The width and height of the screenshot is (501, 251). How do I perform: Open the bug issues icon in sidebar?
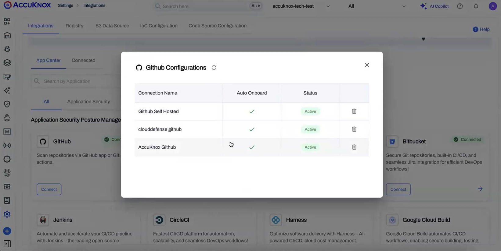pyautogui.click(x=7, y=49)
